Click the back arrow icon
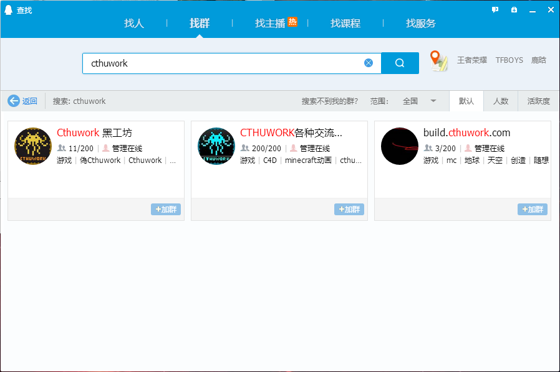The image size is (560, 372). 14,101
